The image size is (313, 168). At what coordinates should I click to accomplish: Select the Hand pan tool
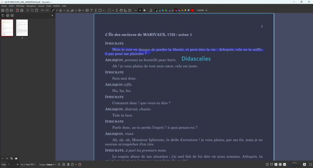click(121, 10)
